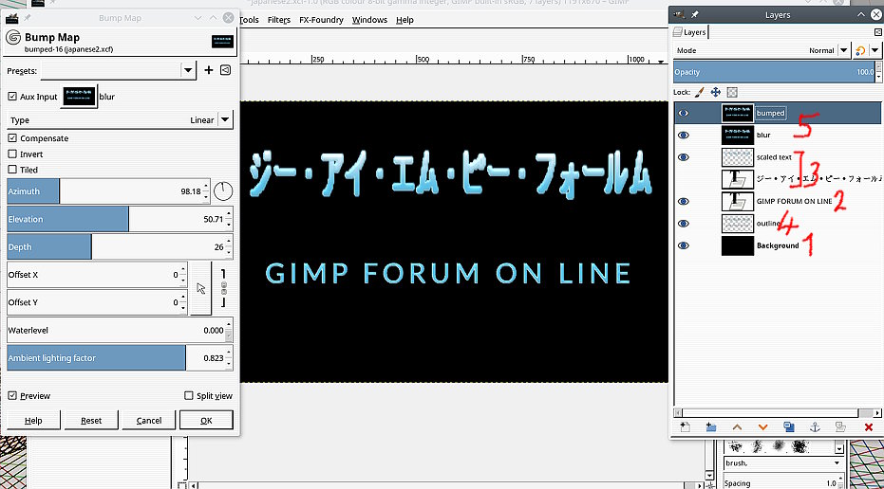The image size is (884, 489).
Task: Open dropdown arrow beside mode switch icon
Action: [x=875, y=50]
